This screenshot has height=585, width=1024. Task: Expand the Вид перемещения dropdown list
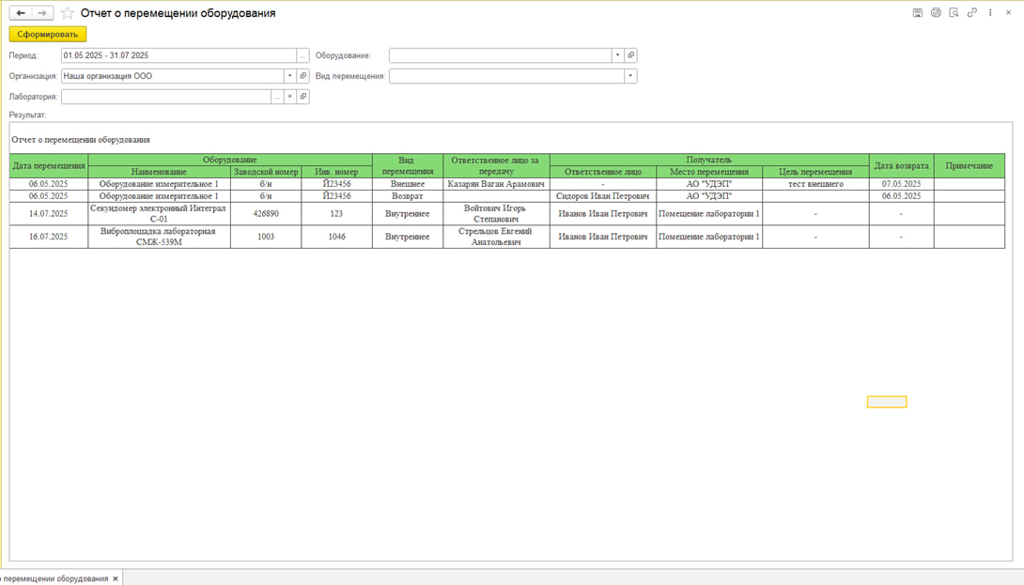tap(630, 76)
